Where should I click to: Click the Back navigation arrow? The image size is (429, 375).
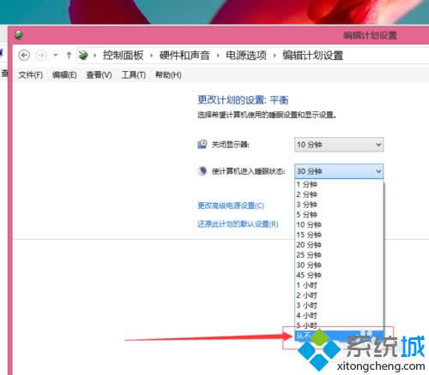point(24,55)
